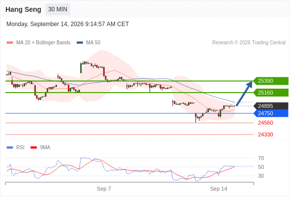Select the 25160 green price tag
Image resolution: width=290 pixels, height=197 pixels.
(x=271, y=93)
